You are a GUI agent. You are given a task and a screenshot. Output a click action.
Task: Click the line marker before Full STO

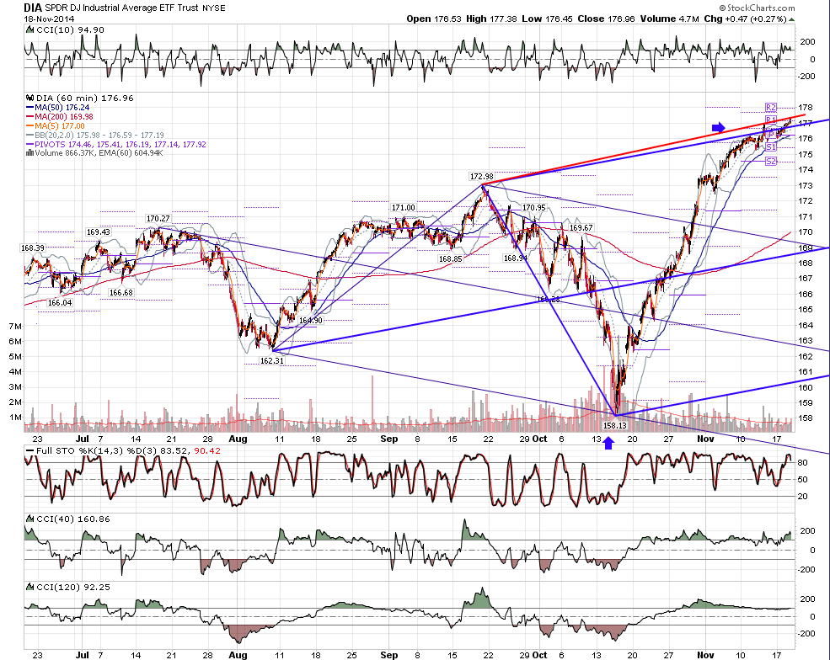(x=29, y=451)
